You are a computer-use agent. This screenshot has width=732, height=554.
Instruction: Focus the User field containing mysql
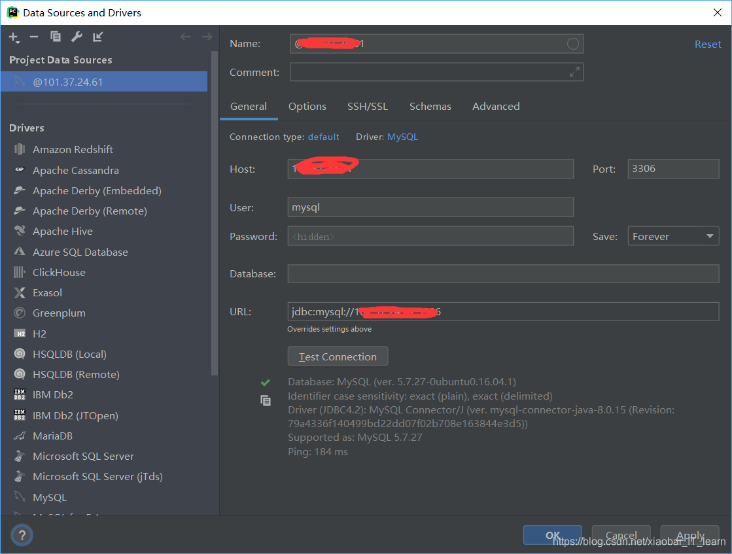[430, 207]
